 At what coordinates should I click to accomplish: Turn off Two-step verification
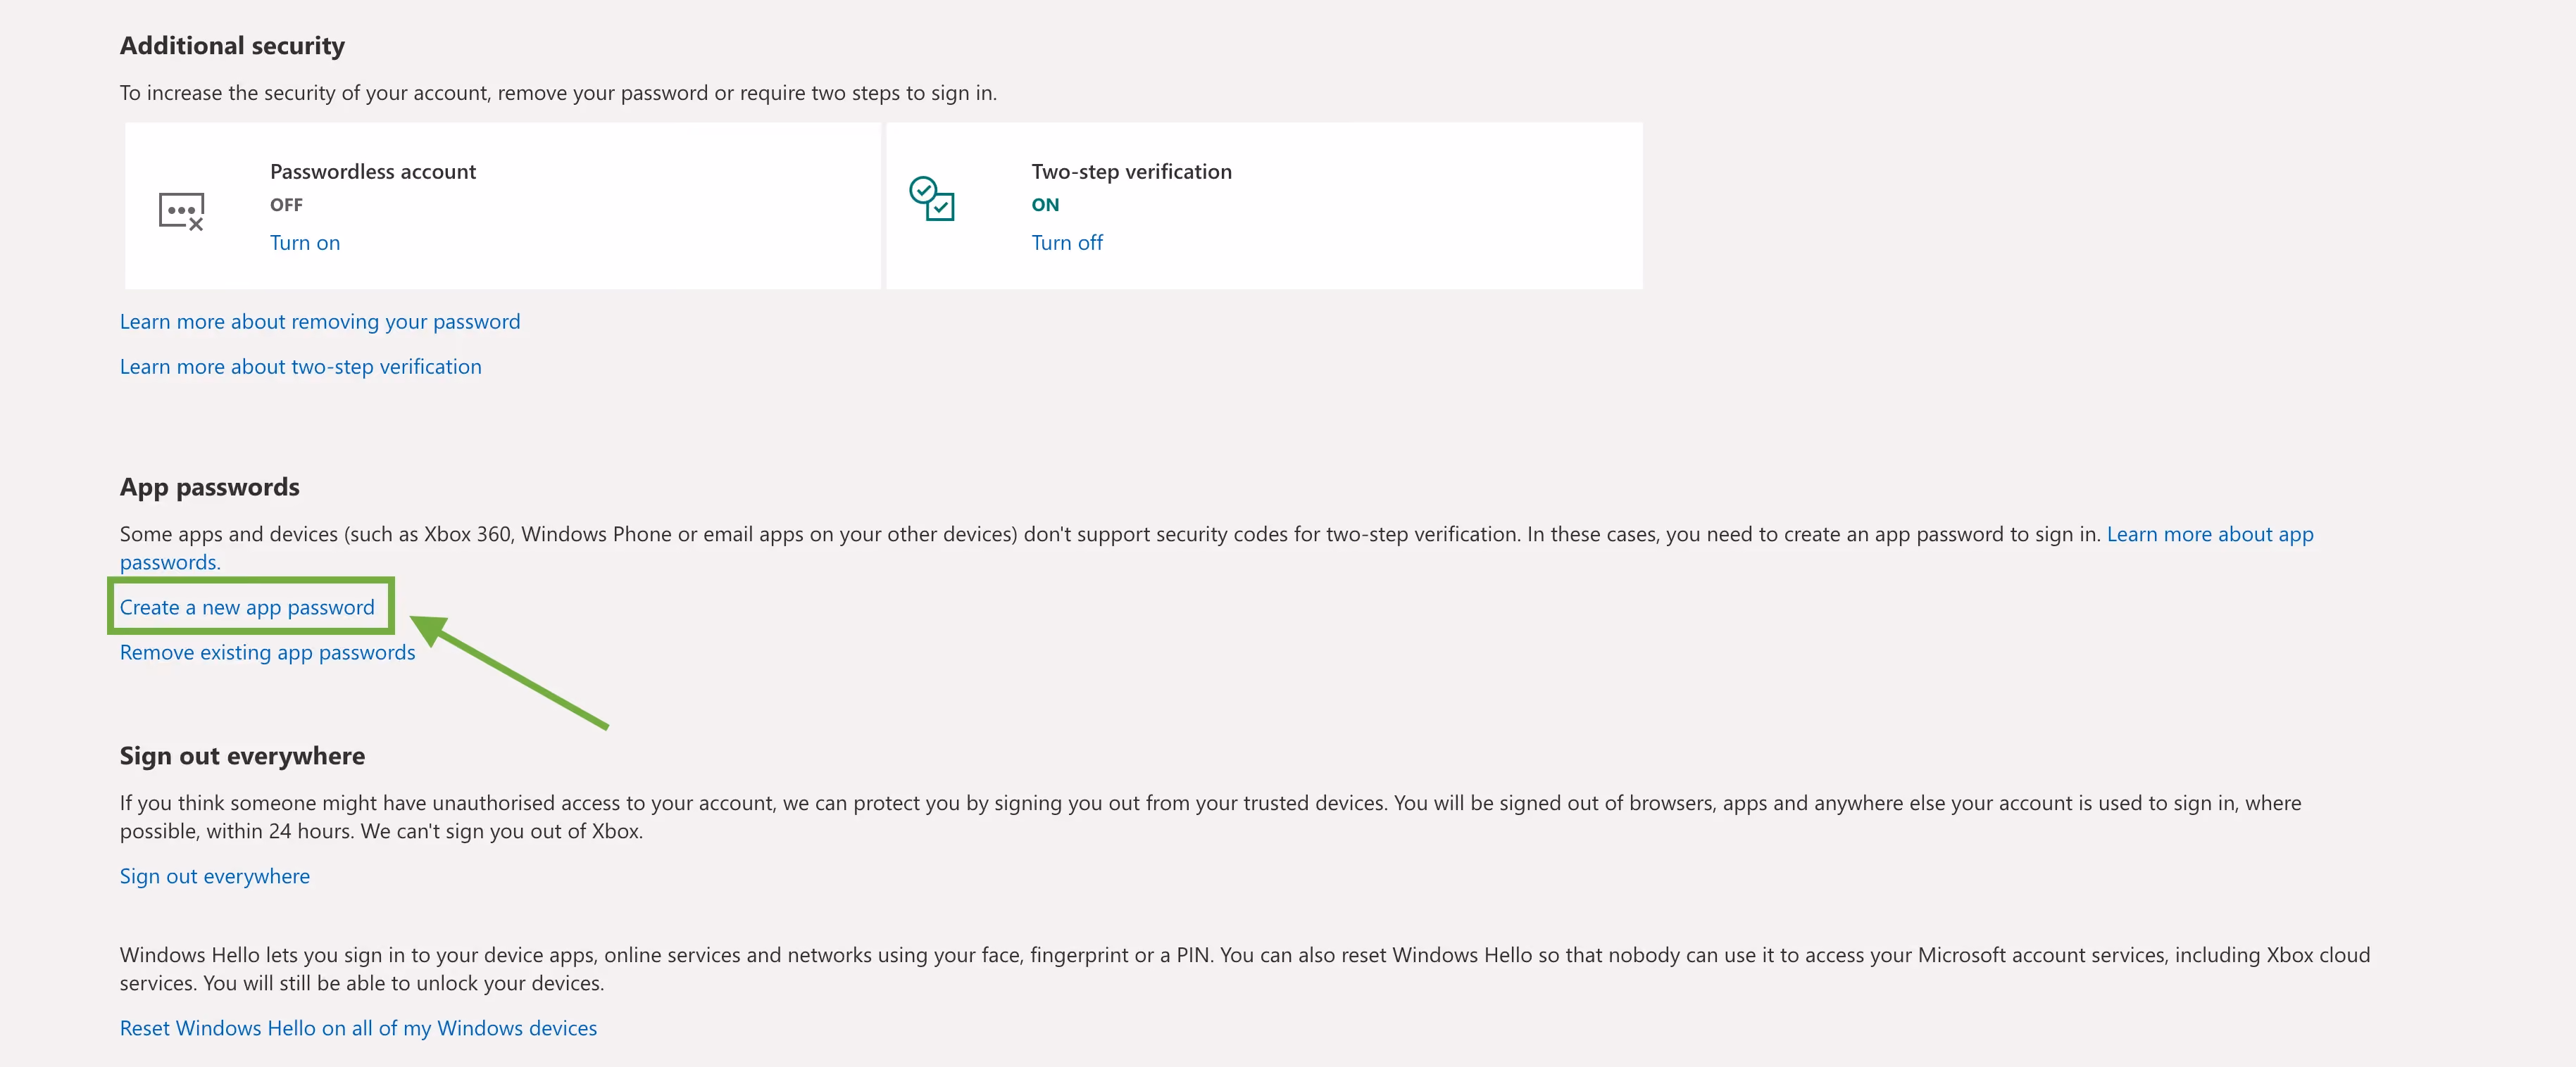click(x=1067, y=243)
